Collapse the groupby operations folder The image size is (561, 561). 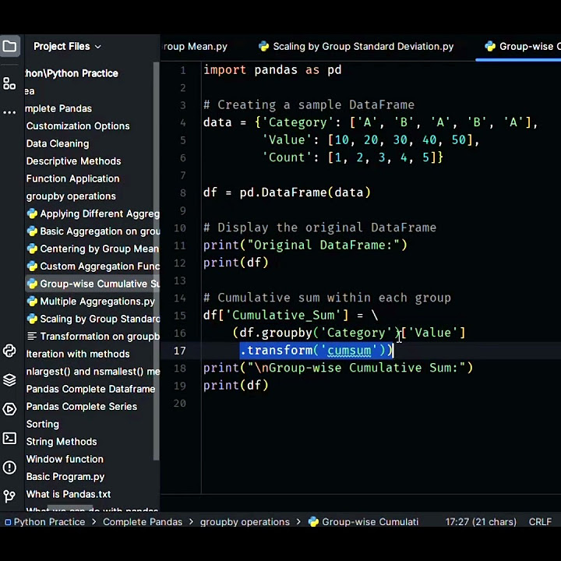pyautogui.click(x=71, y=196)
